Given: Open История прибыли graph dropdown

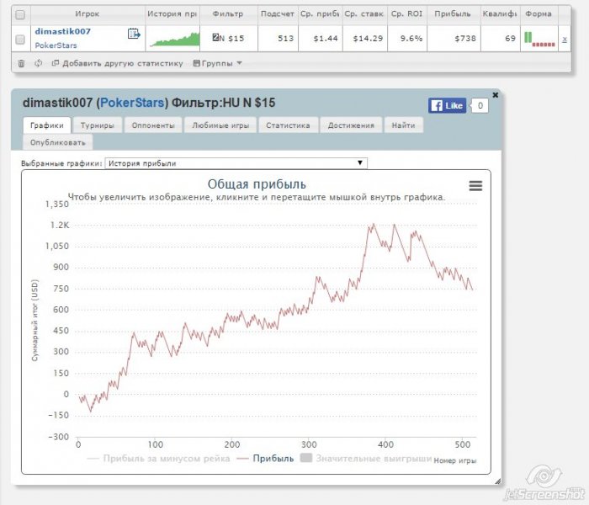Looking at the screenshot, I should pyautogui.click(x=236, y=163).
